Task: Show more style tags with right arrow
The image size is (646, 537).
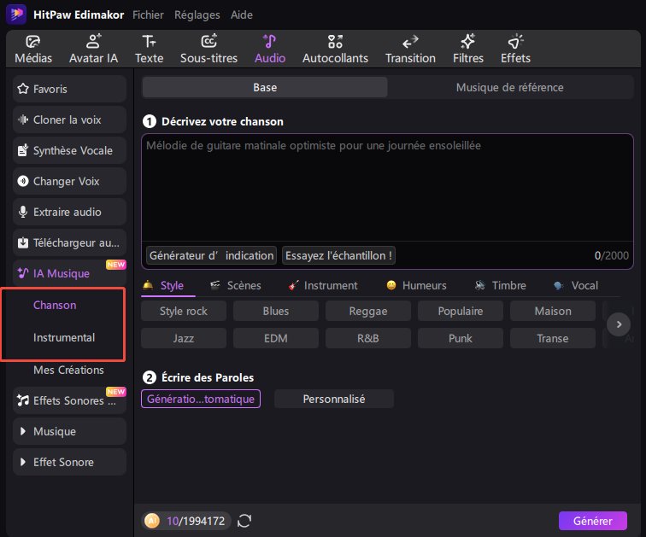Action: coord(619,324)
